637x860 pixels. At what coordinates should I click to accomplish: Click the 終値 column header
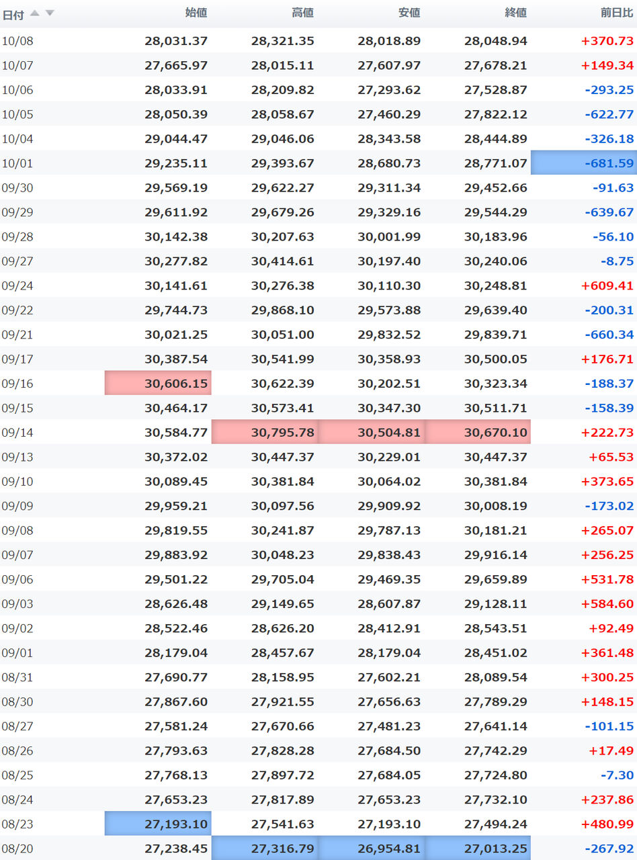click(516, 12)
